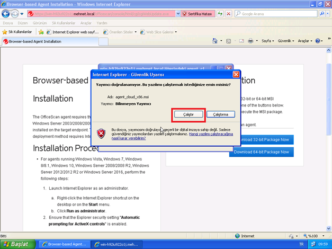Open the recent pages dropdown beside Forward
The width and height of the screenshot is (332, 249).
point(22,14)
